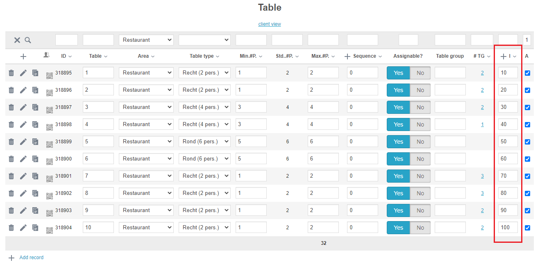Set table 8 assignable to No

tap(420, 193)
